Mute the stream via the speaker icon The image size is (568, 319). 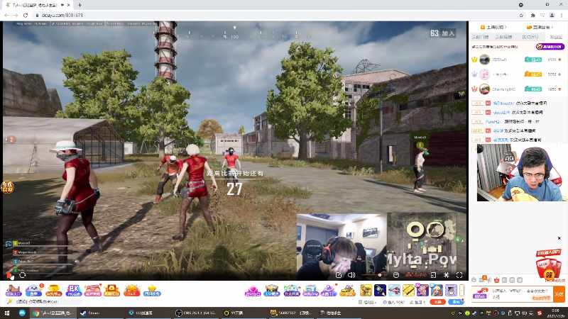351,275
